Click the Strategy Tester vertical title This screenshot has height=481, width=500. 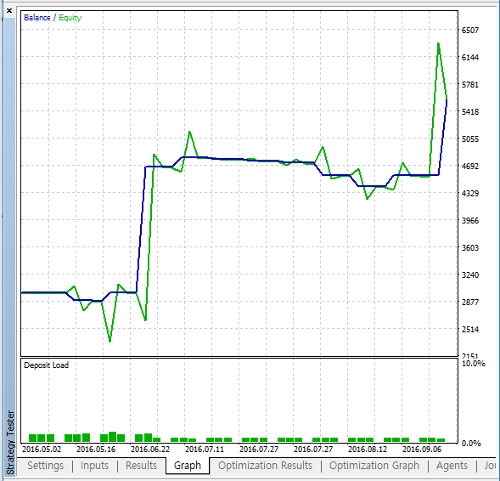[x=10, y=442]
